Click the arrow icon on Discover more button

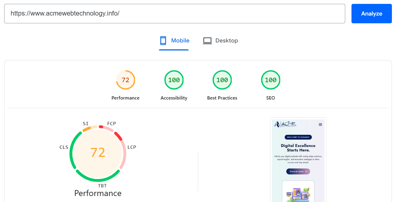(x=306, y=171)
